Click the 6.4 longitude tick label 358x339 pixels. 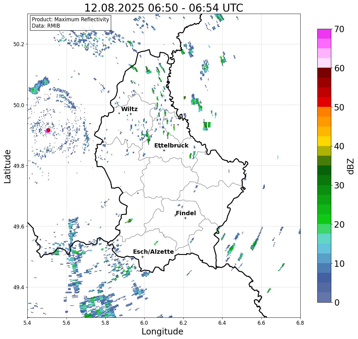(x=222, y=323)
